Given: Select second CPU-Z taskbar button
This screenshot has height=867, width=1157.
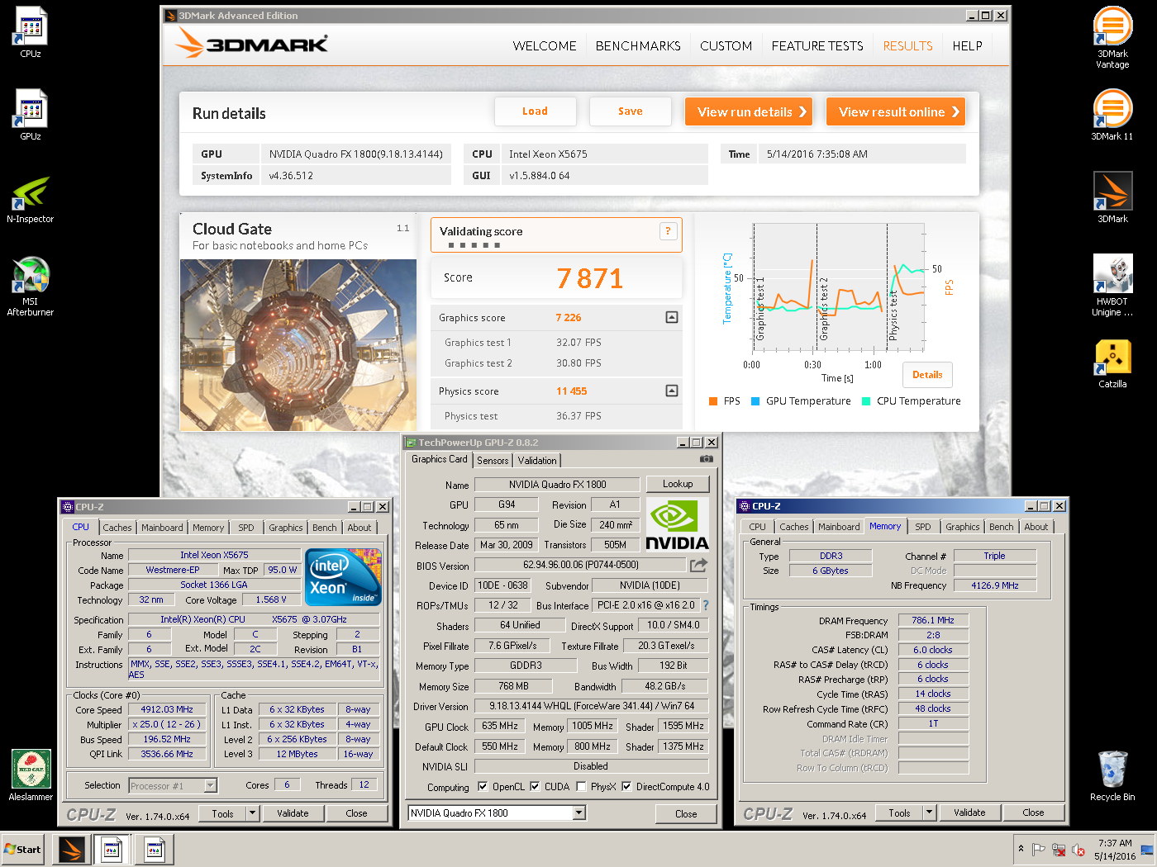Looking at the screenshot, I should [x=154, y=849].
